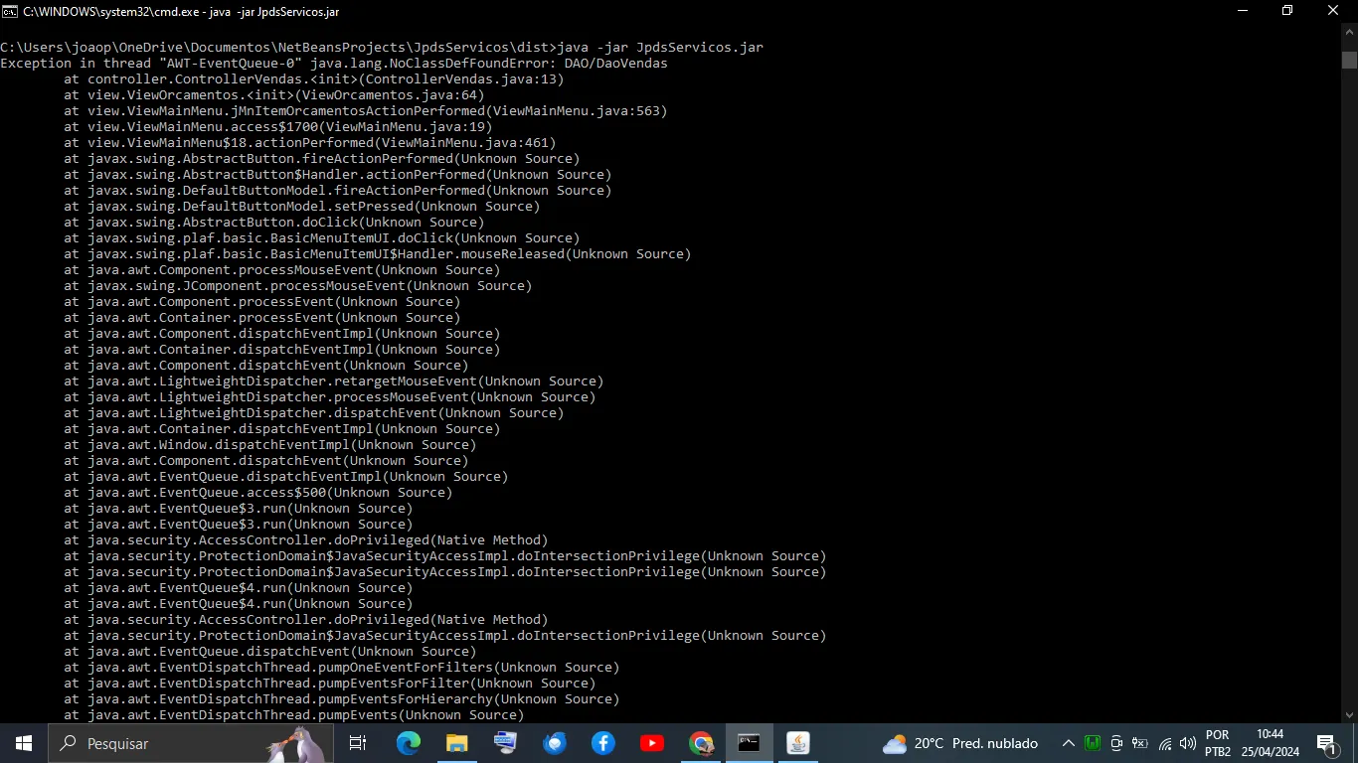Click the 'pumpEventsForHierarchy' line

click(342, 699)
